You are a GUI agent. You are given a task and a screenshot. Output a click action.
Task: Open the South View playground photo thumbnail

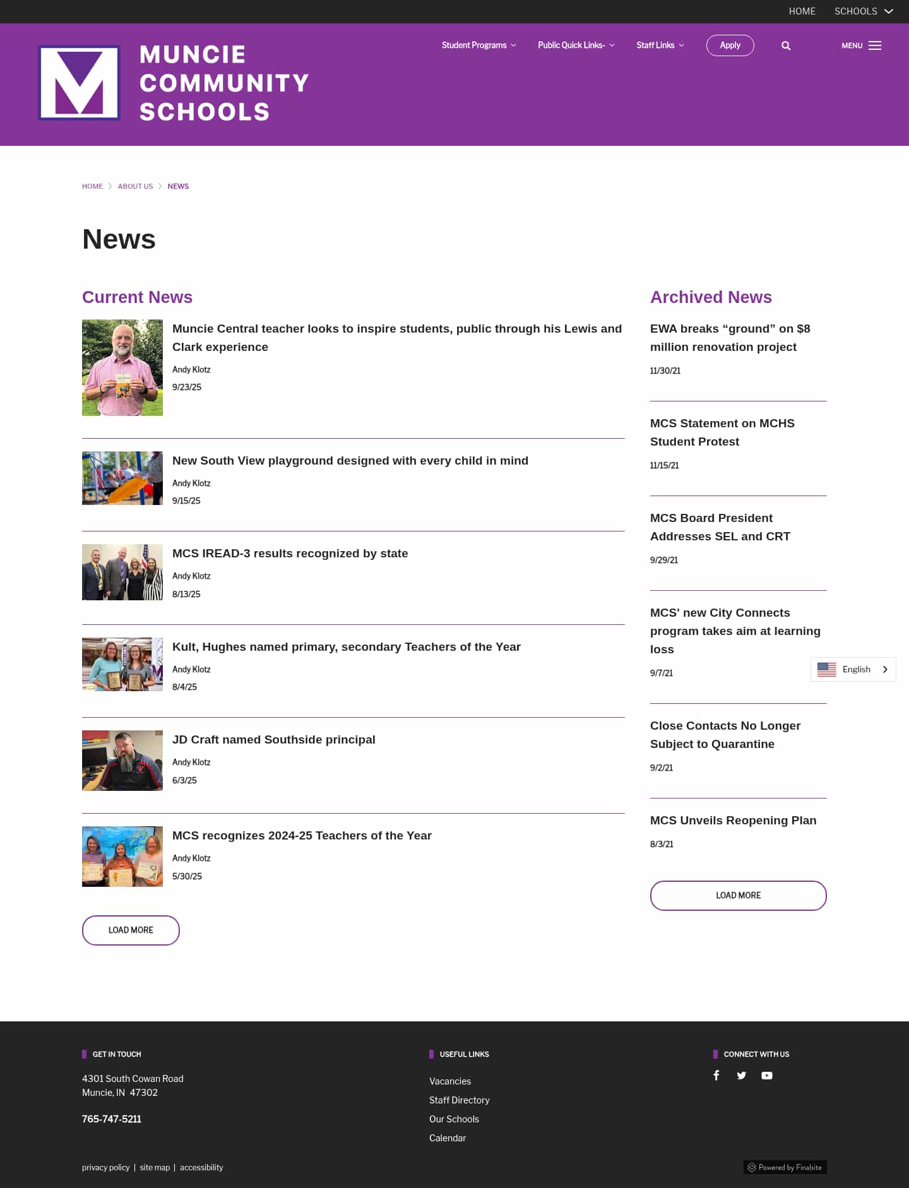[122, 478]
